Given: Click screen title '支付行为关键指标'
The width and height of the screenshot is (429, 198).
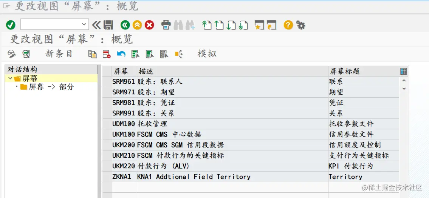Looking at the screenshot, I should pyautogui.click(x=359, y=156).
